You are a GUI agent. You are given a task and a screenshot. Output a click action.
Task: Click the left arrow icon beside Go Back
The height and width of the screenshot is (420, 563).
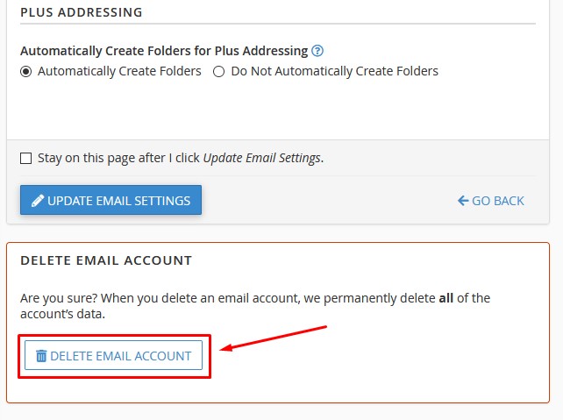click(x=463, y=201)
